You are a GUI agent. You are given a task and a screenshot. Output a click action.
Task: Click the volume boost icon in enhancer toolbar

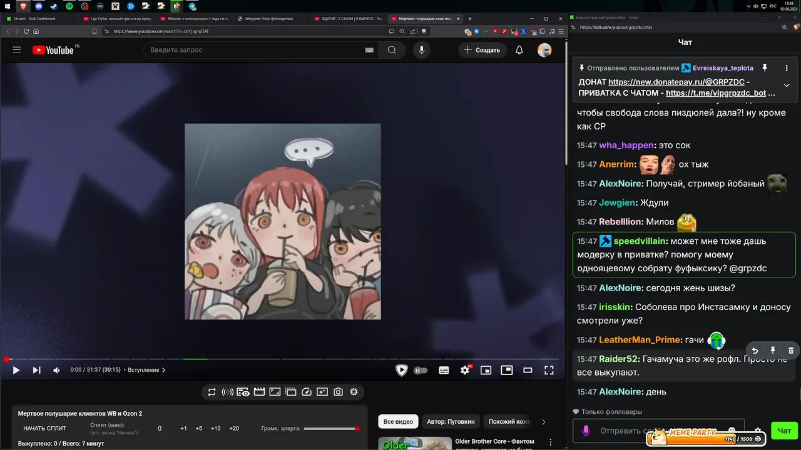click(x=228, y=392)
